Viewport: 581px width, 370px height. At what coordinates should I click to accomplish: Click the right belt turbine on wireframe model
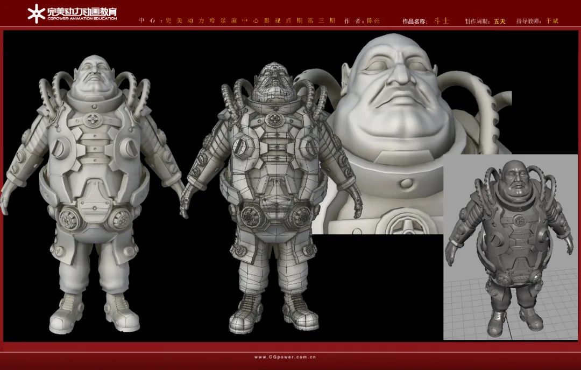pyautogui.click(x=298, y=217)
